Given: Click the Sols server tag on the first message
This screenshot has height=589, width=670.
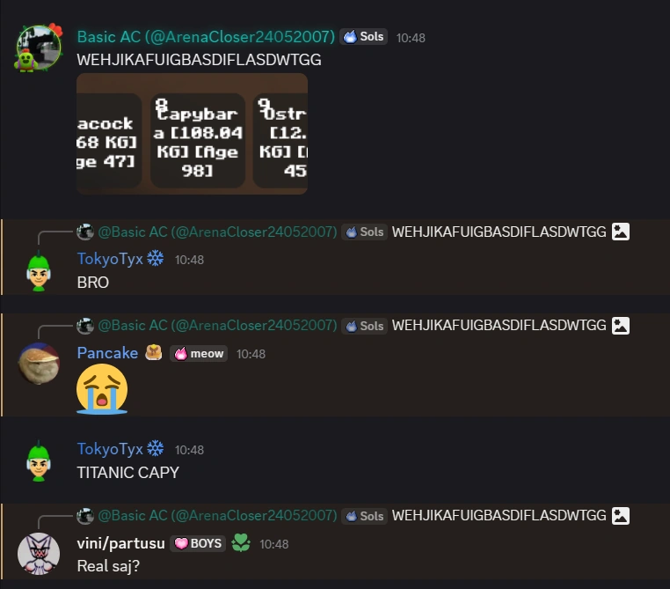Looking at the screenshot, I should click(x=364, y=37).
